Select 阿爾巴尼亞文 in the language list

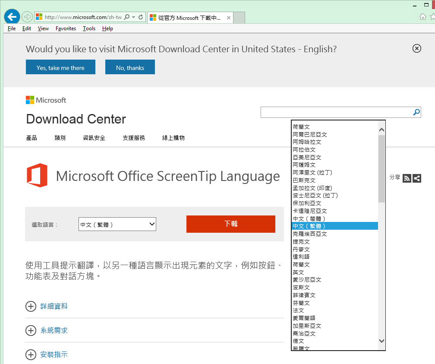[x=335, y=134]
